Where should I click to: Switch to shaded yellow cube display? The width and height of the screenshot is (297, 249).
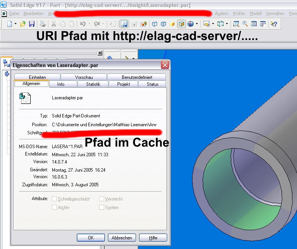[x=172, y=24]
